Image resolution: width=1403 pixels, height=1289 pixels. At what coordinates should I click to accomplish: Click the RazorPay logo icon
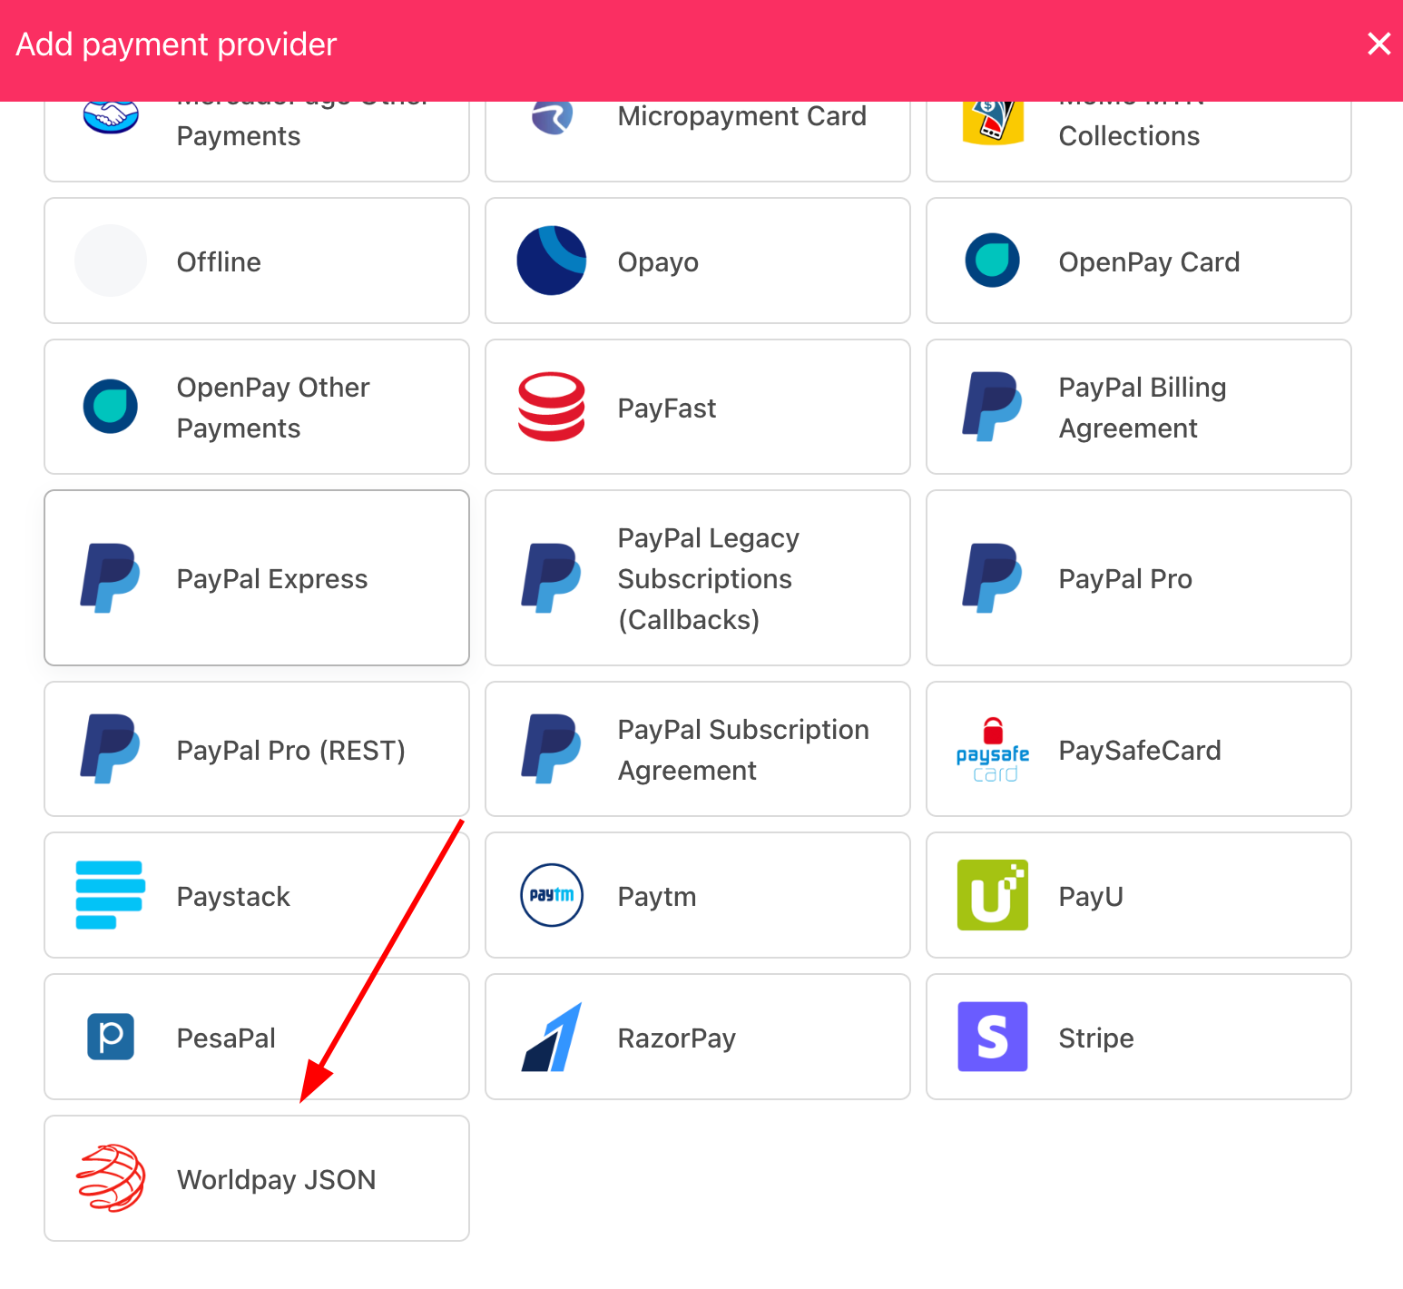click(552, 1037)
